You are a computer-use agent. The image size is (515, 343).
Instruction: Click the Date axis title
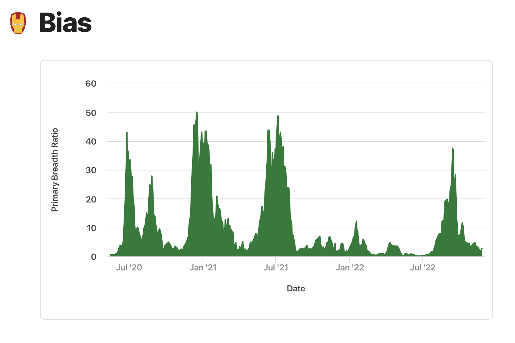click(x=296, y=288)
